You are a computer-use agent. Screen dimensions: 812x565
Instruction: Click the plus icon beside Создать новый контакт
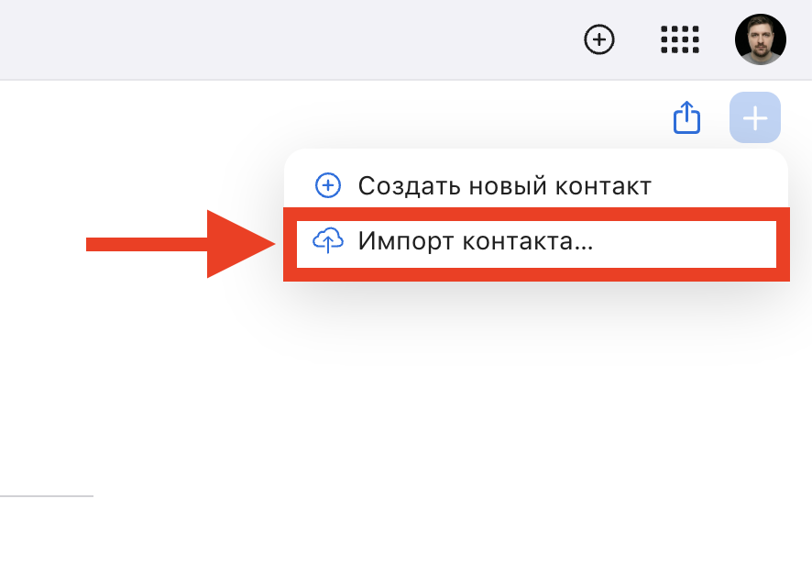point(327,185)
